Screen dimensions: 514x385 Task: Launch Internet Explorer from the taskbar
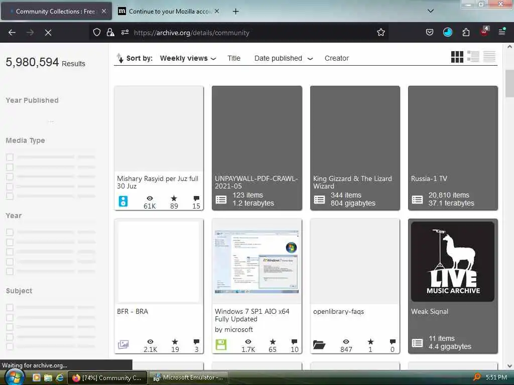point(60,377)
